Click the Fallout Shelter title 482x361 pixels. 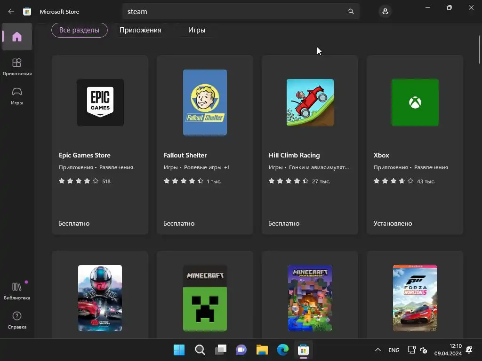click(185, 155)
